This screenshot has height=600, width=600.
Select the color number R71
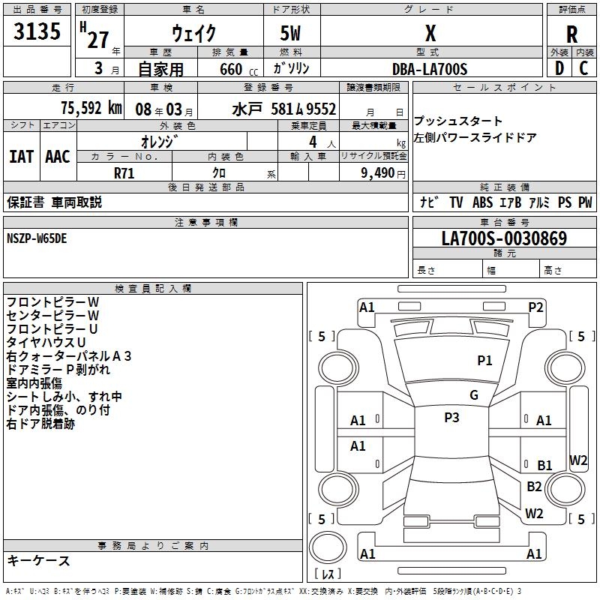(x=124, y=173)
